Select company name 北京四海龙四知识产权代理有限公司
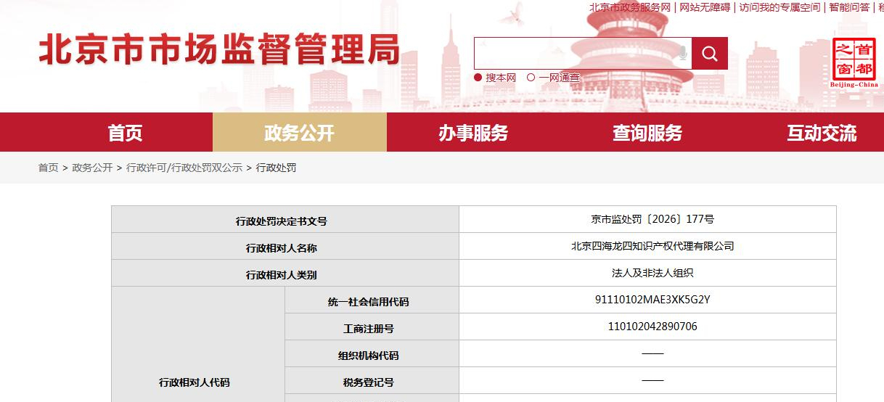 pos(652,246)
